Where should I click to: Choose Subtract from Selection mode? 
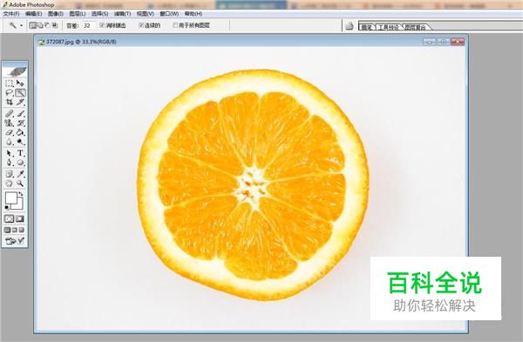coord(47,25)
